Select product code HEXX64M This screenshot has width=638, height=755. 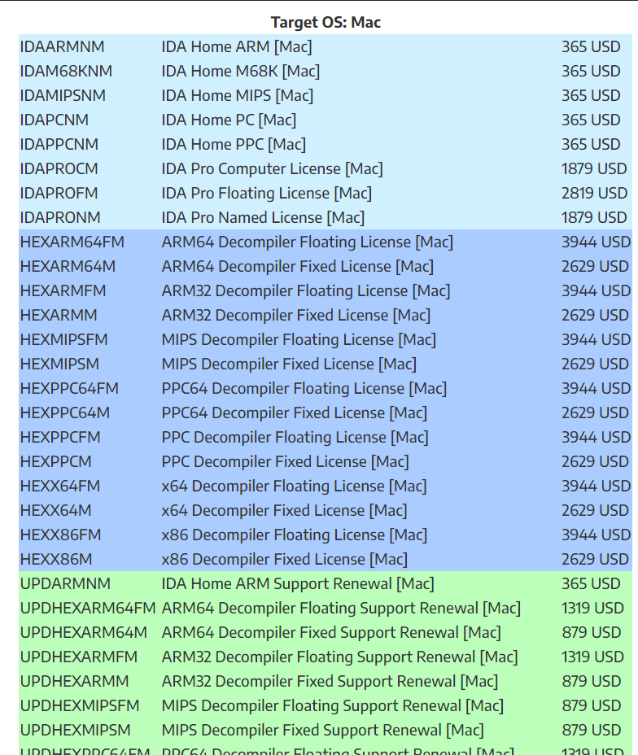click(x=56, y=510)
